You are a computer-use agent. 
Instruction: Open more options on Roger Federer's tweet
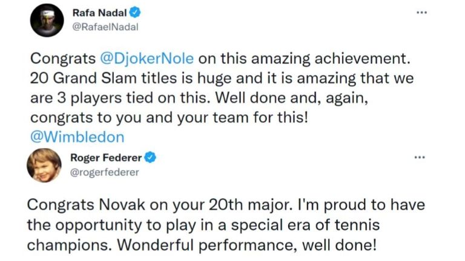point(419,157)
